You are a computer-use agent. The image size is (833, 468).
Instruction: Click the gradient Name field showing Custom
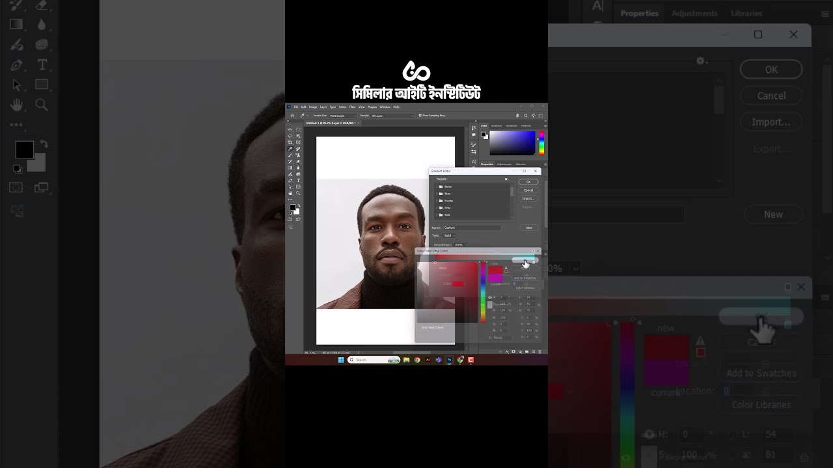472,228
